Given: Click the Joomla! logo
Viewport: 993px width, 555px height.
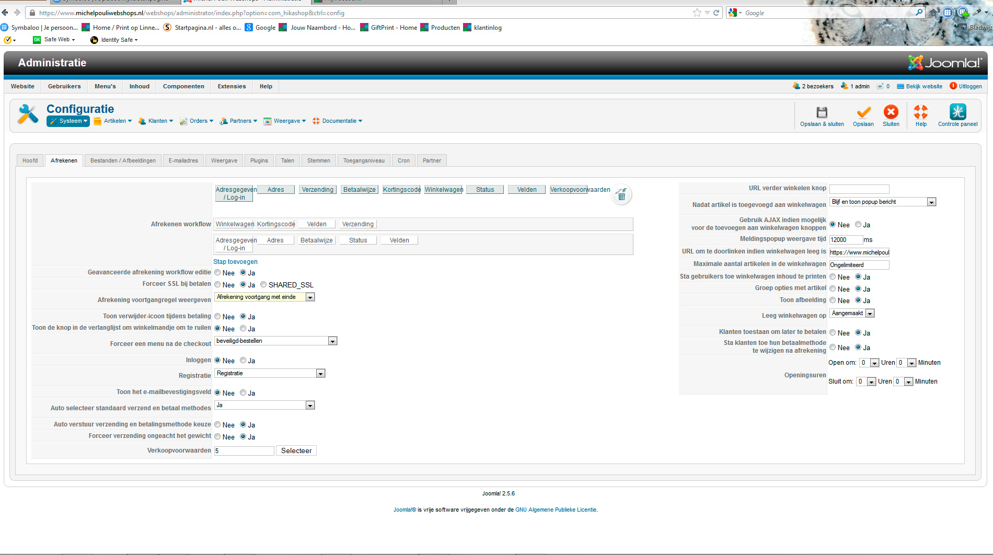Looking at the screenshot, I should pyautogui.click(x=945, y=63).
